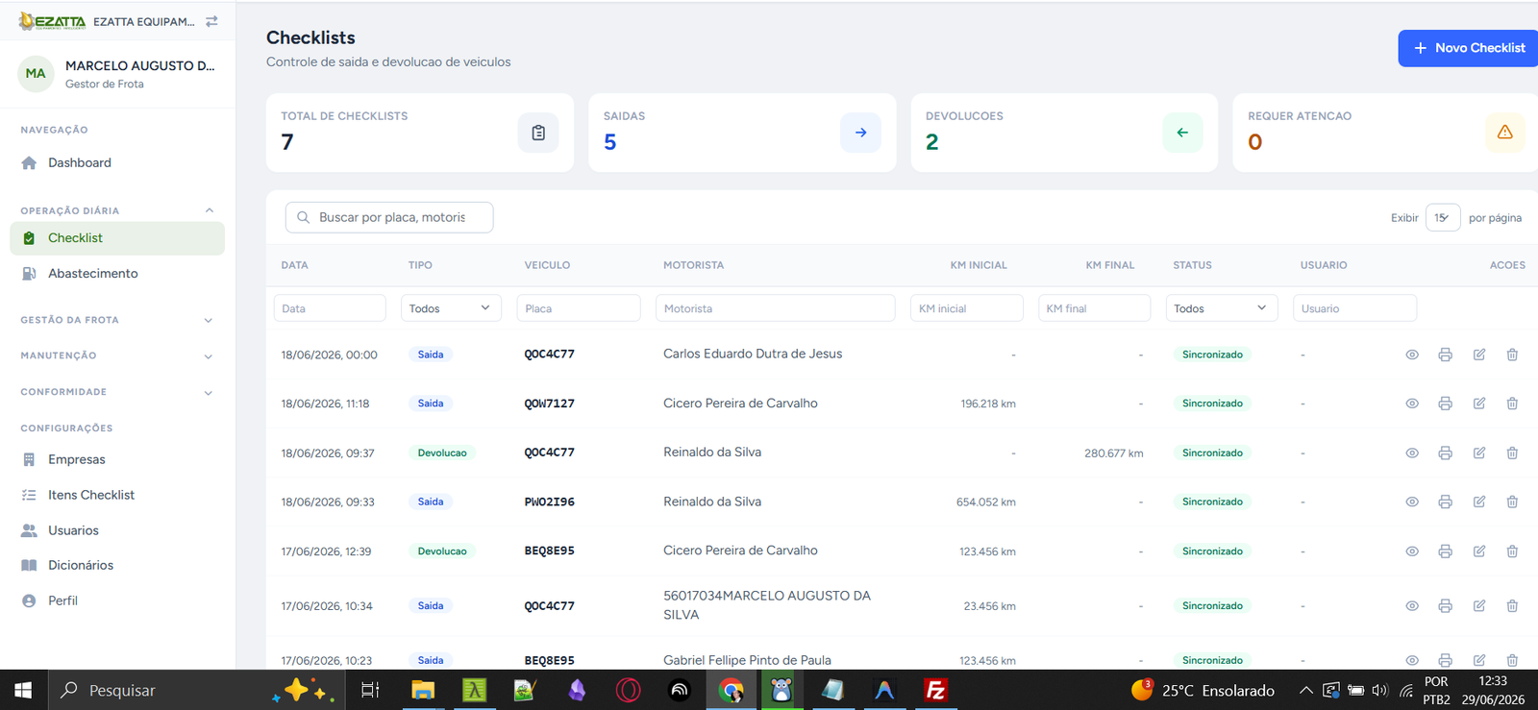Open Dicionários page

tap(117, 565)
